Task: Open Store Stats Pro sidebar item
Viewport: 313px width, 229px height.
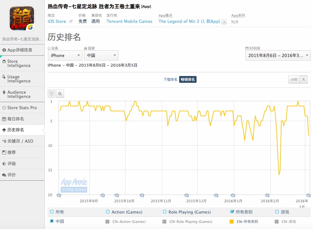Action: click(x=22, y=108)
